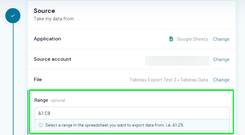This screenshot has height=135, width=245.
Task: Click the Source section heading
Action: tap(44, 11)
